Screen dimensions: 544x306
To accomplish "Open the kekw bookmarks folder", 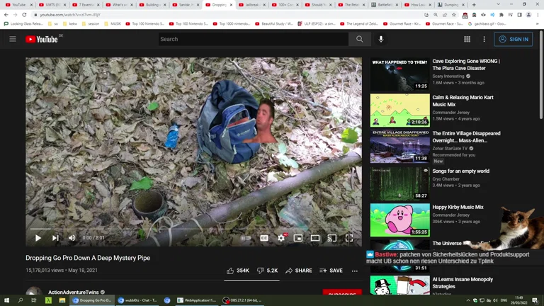I will [x=70, y=24].
